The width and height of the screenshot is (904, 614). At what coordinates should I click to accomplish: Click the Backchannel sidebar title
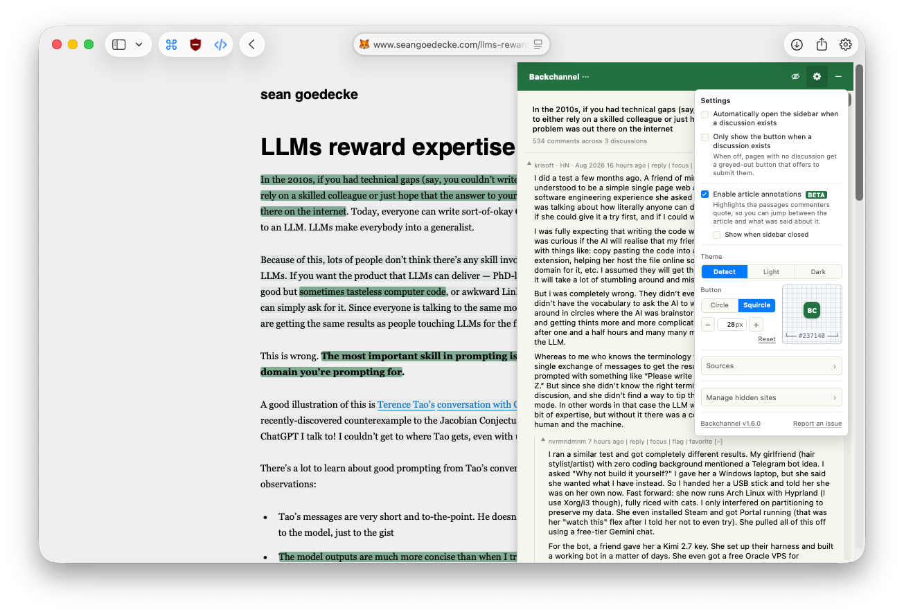(554, 77)
